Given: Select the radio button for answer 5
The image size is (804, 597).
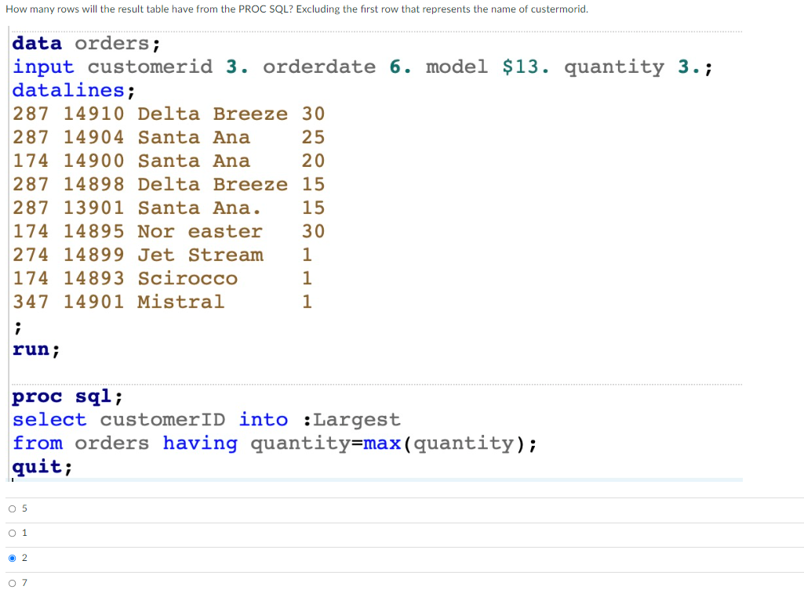Looking at the screenshot, I should [13, 509].
